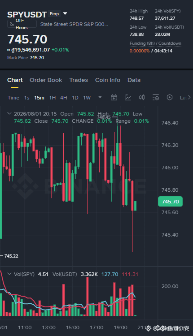Click the Time chart button
The width and height of the screenshot is (193, 336).
point(13,98)
